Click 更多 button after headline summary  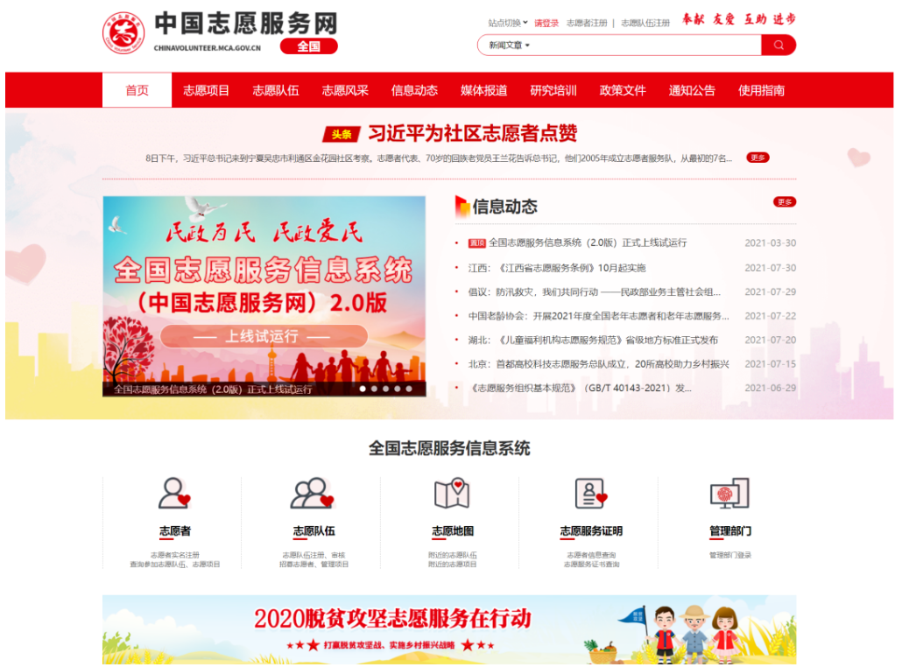pyautogui.click(x=757, y=158)
